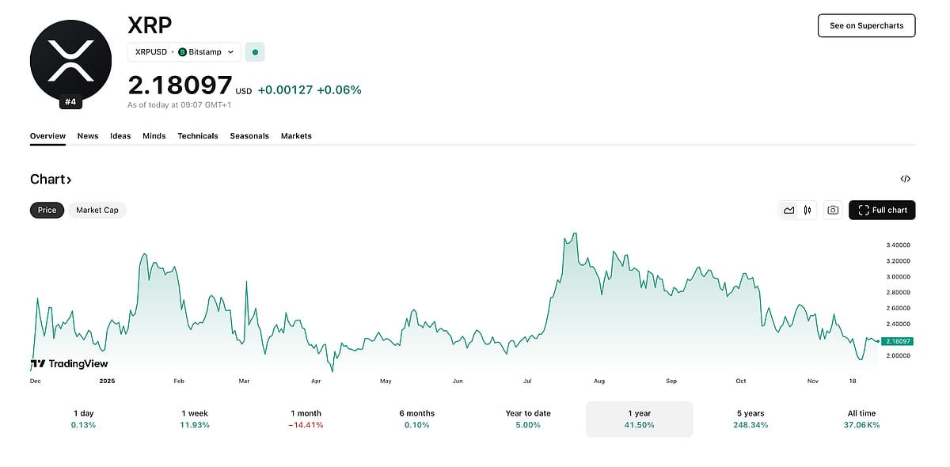Click the Apr label on time axis

pos(316,381)
